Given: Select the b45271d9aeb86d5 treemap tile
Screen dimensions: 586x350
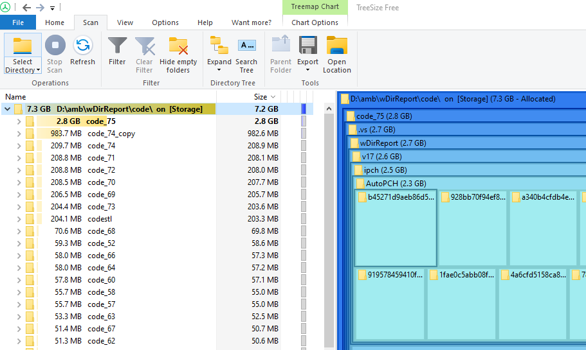Looking at the screenshot, I should (x=396, y=228).
